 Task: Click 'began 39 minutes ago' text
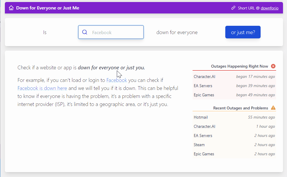pyautogui.click(x=255, y=86)
